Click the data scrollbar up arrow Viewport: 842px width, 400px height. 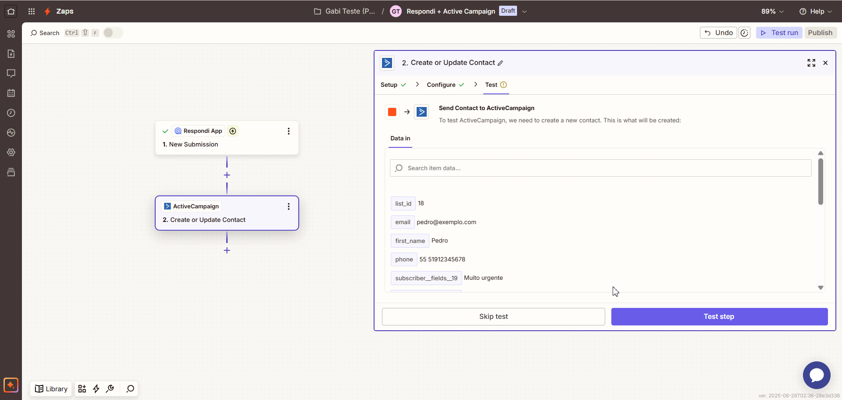click(821, 153)
